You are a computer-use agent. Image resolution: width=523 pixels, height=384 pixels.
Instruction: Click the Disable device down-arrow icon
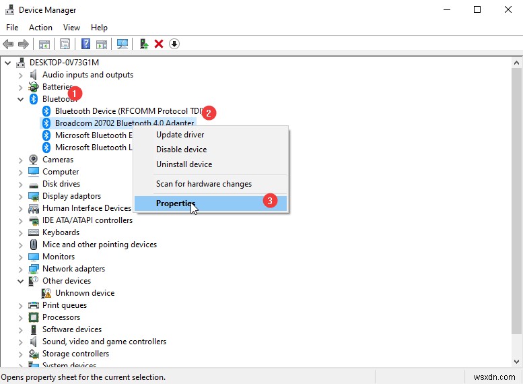point(174,44)
